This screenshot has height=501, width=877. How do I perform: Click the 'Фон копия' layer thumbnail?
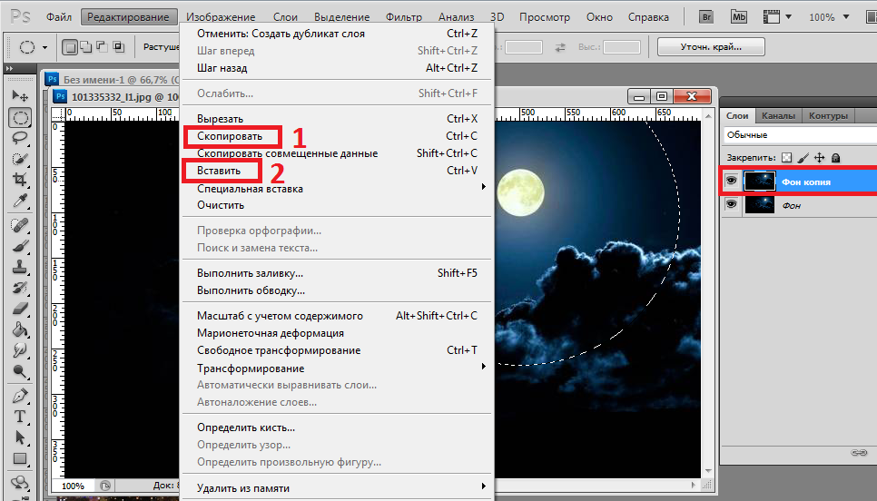click(760, 182)
